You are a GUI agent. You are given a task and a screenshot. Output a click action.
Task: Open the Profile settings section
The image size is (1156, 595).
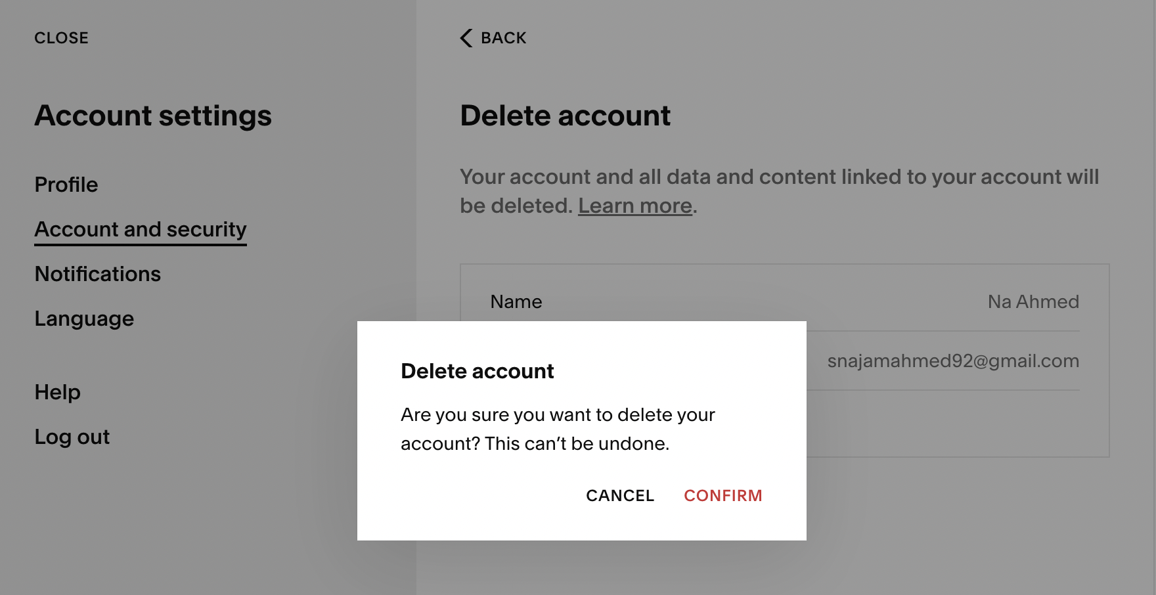click(x=66, y=185)
